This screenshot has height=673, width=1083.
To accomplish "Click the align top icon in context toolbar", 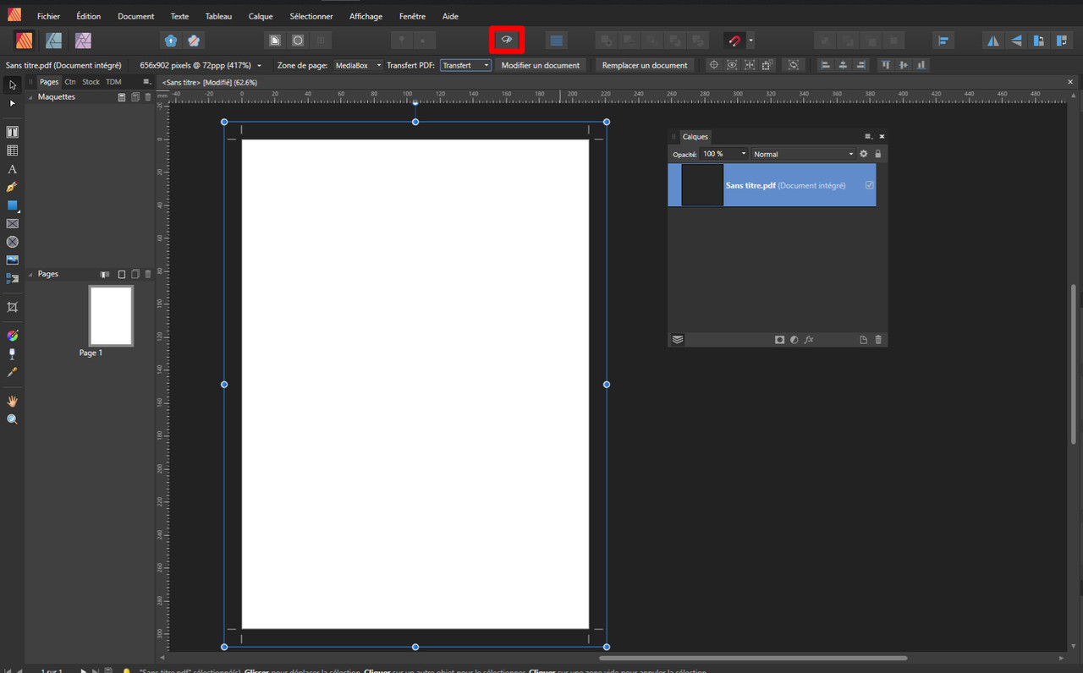I will coord(886,65).
